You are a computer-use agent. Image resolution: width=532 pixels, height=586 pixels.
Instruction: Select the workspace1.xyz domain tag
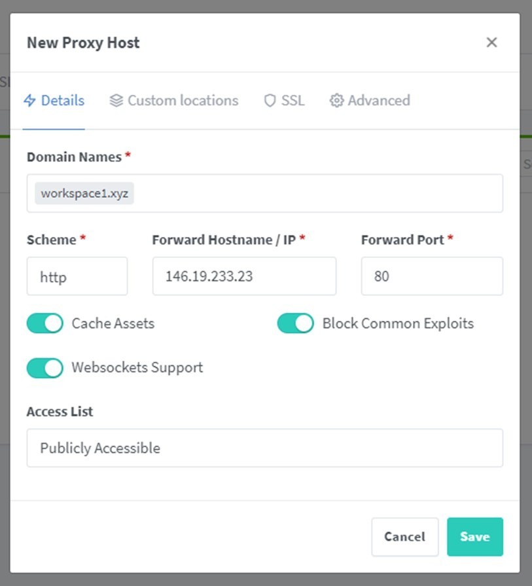tap(84, 193)
